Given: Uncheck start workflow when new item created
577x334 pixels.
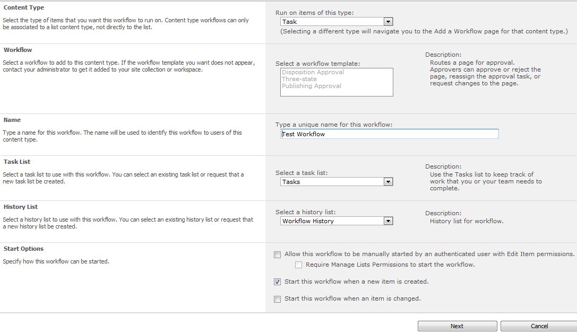Looking at the screenshot, I should click(x=278, y=282).
